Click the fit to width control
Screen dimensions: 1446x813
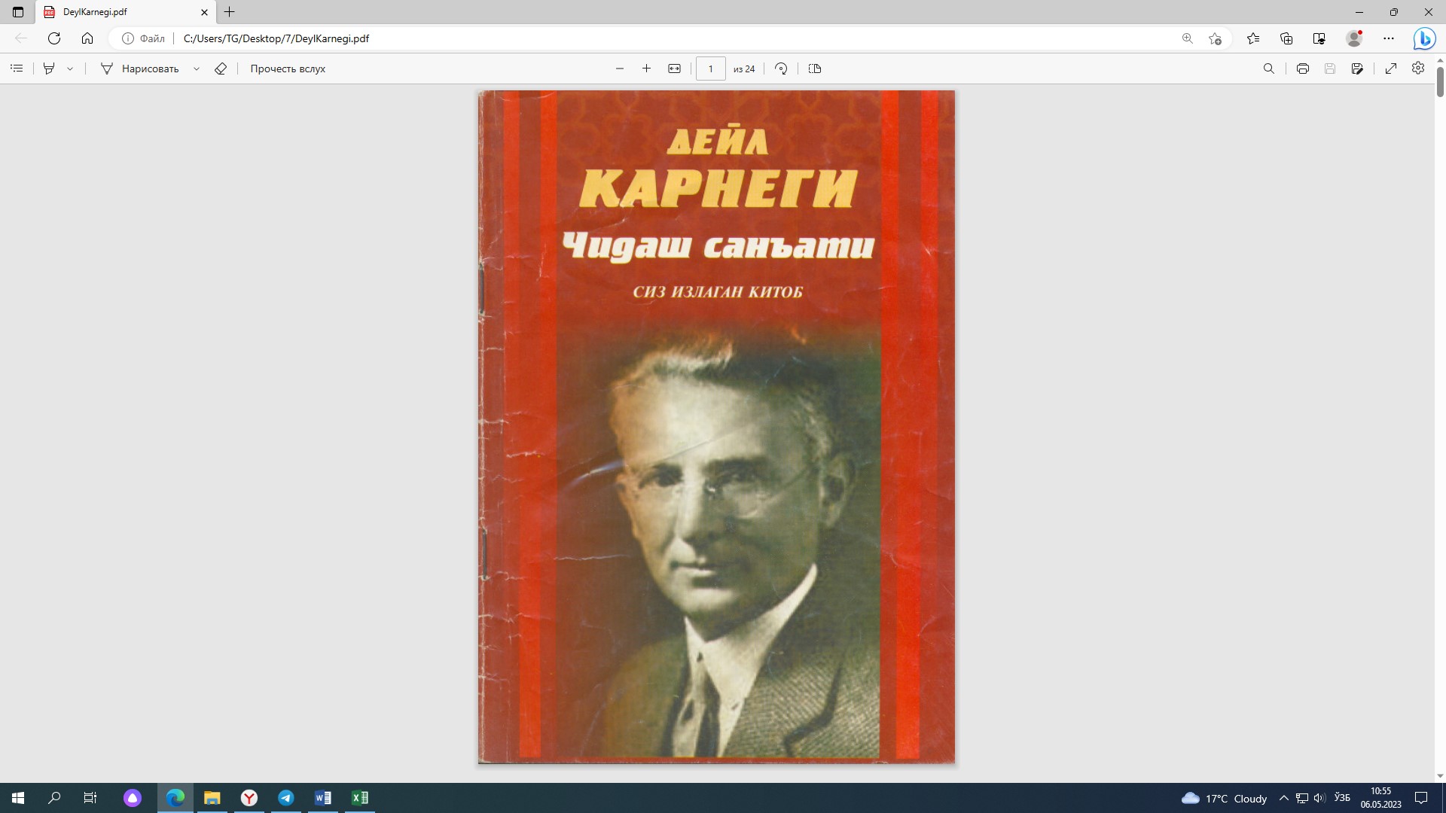click(x=674, y=69)
